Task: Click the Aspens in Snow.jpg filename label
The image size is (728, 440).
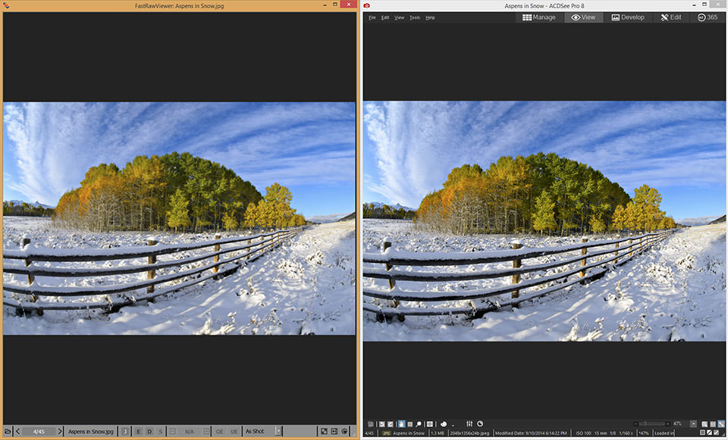Action: pos(90,431)
